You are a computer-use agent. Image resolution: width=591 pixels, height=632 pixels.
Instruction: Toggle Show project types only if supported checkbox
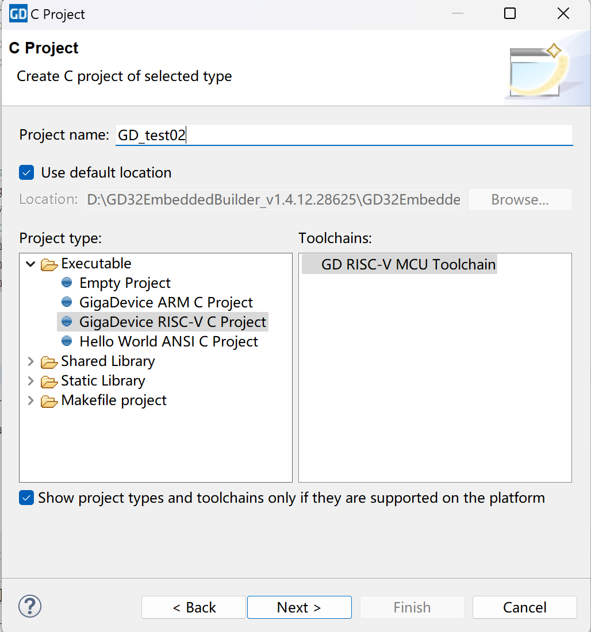coord(26,498)
